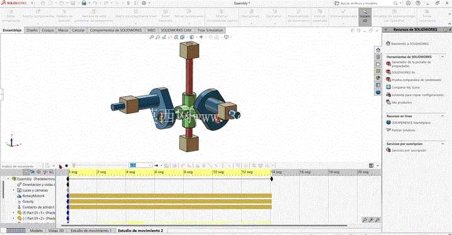Open Partner Solutions link
452x235 pixels.
point(404,130)
